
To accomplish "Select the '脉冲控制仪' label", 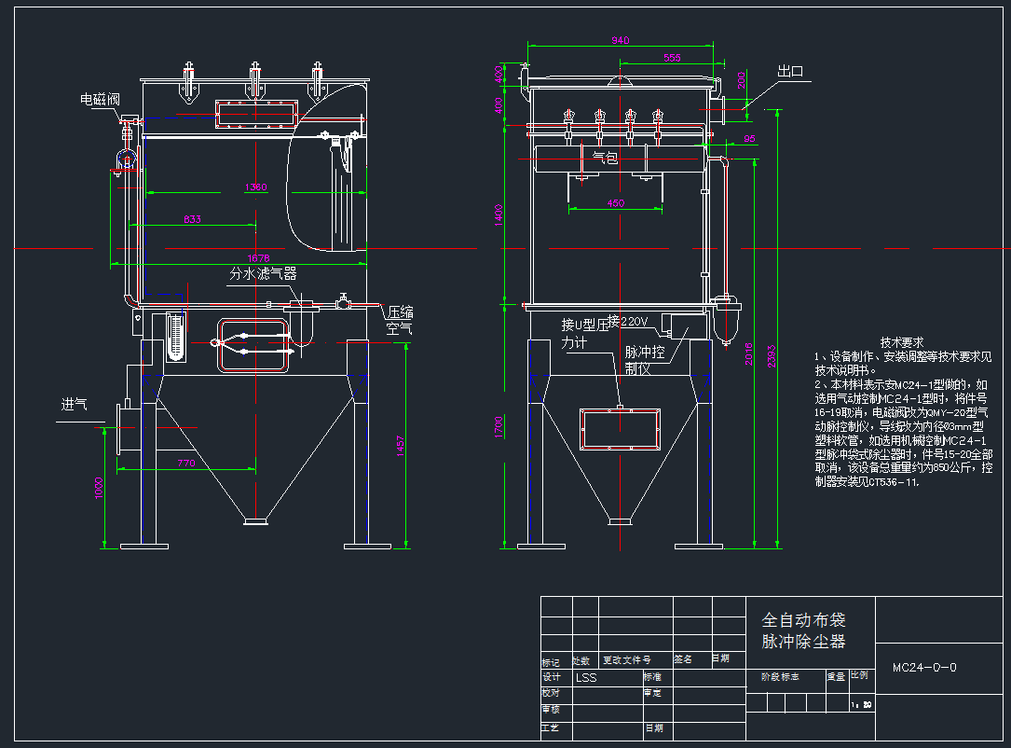I will [645, 360].
